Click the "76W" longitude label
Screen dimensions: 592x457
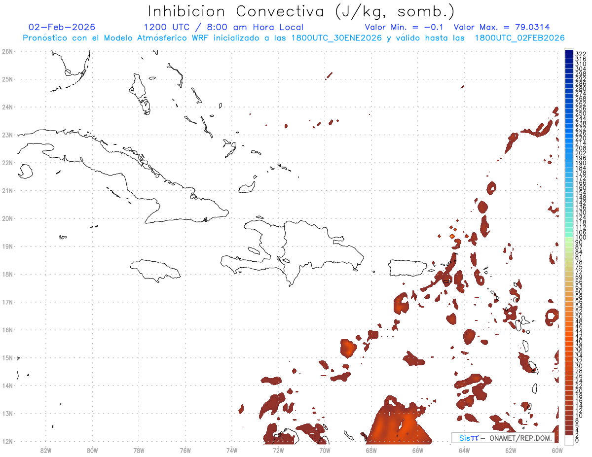click(x=185, y=450)
